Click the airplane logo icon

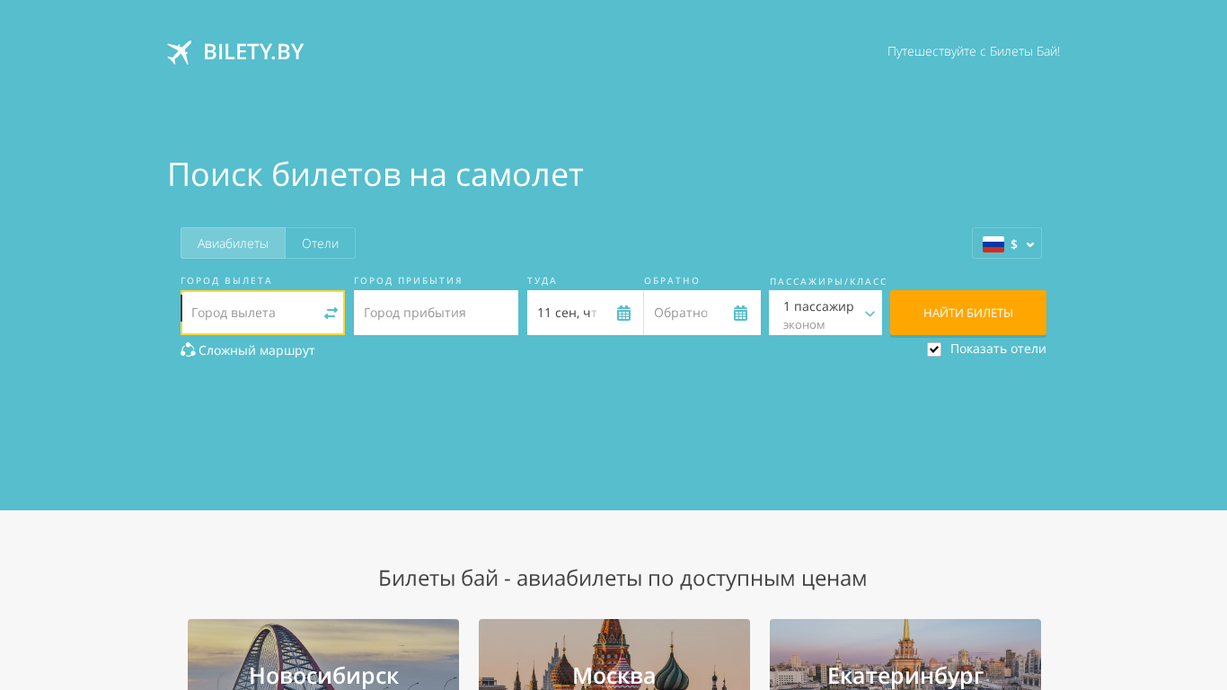click(180, 52)
